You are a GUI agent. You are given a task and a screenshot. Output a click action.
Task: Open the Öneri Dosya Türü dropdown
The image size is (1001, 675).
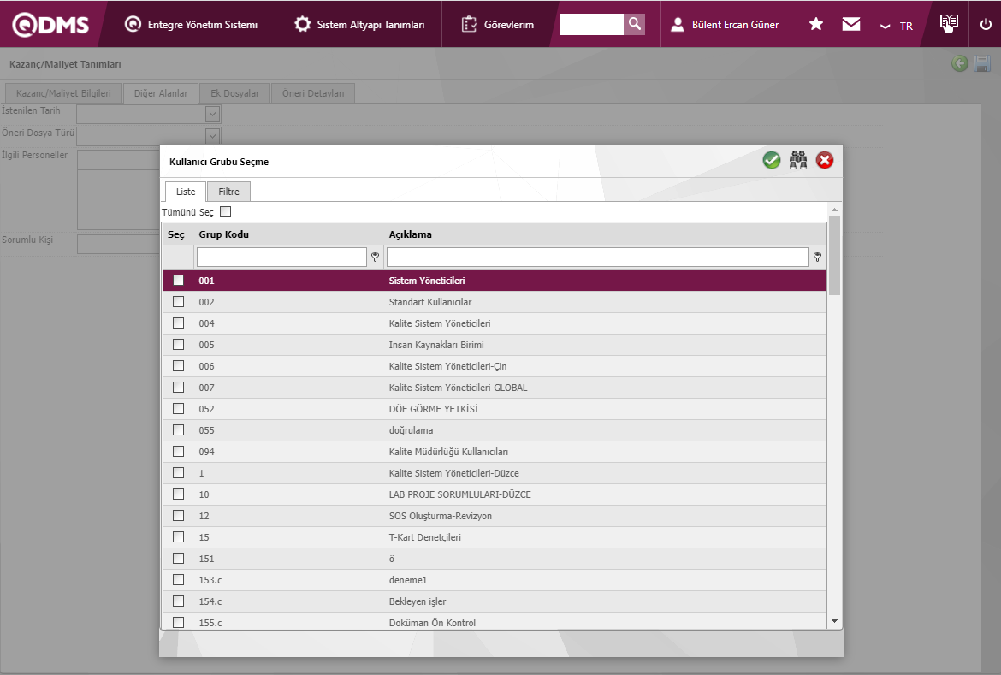(212, 135)
